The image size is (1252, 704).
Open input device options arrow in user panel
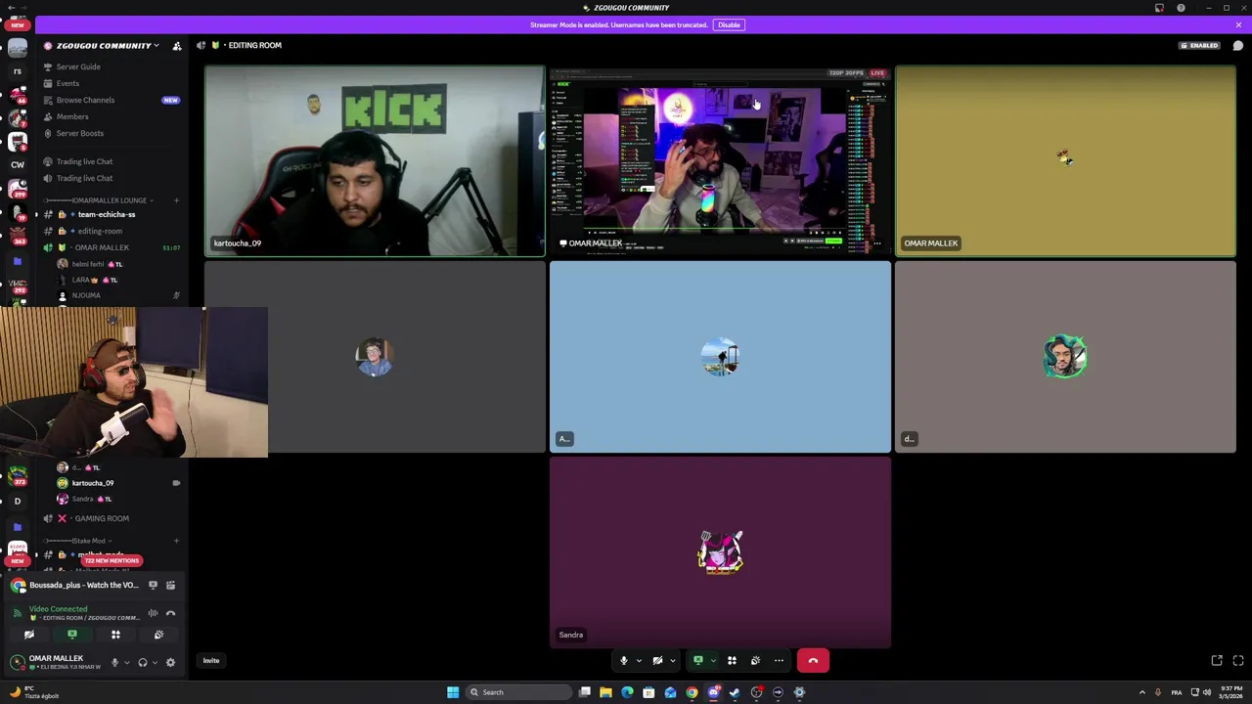[126, 662]
